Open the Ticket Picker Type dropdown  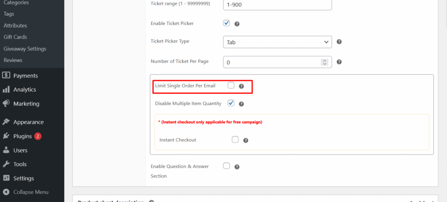277,42
